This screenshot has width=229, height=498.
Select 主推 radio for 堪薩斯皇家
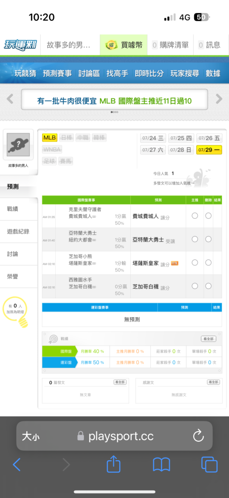(x=195, y=262)
